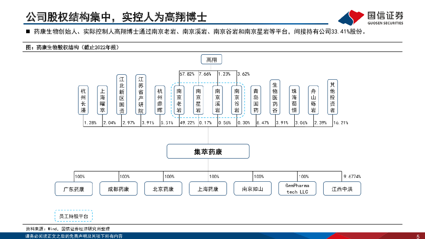Select the 南京老岩 platform box
This screenshot has height=239, width=425.
coord(179,100)
